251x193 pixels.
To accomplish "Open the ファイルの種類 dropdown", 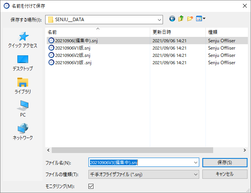I will coord(144,174).
